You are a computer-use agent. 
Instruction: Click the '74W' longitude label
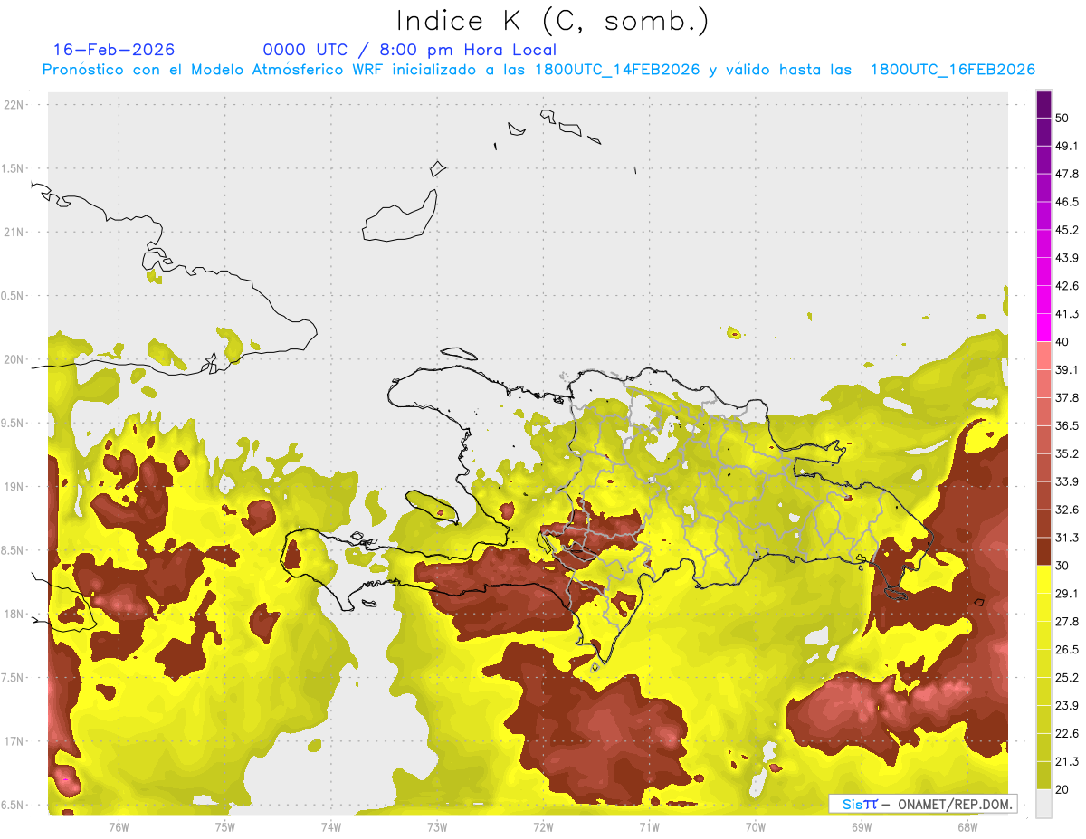331,828
